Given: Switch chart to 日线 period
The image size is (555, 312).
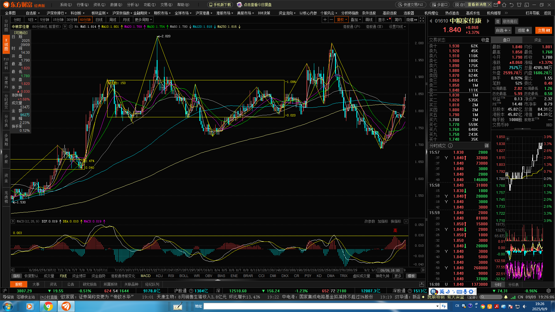Looking at the screenshot, I should click(99, 20).
